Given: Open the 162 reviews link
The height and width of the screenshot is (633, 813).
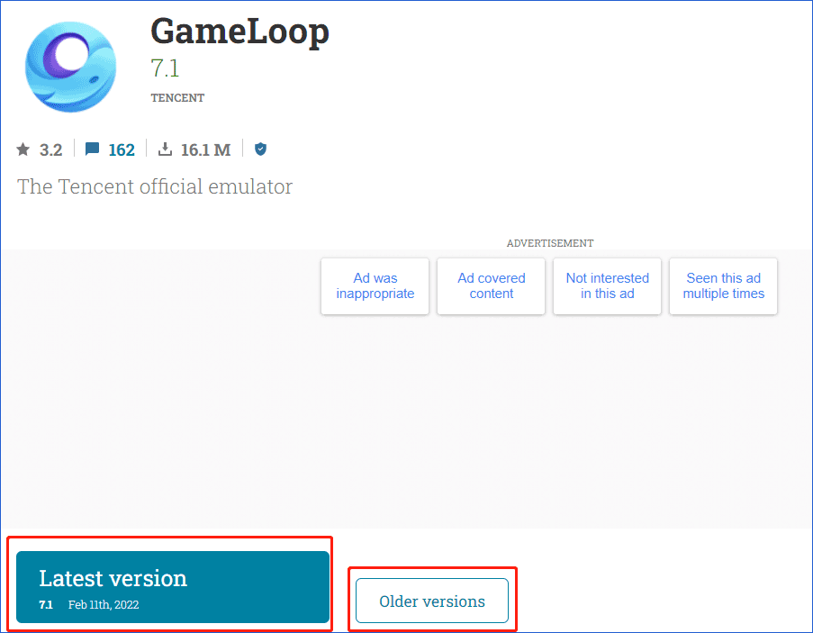Looking at the screenshot, I should [122, 149].
